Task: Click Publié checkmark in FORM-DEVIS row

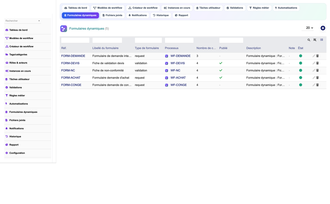Action: (221, 63)
